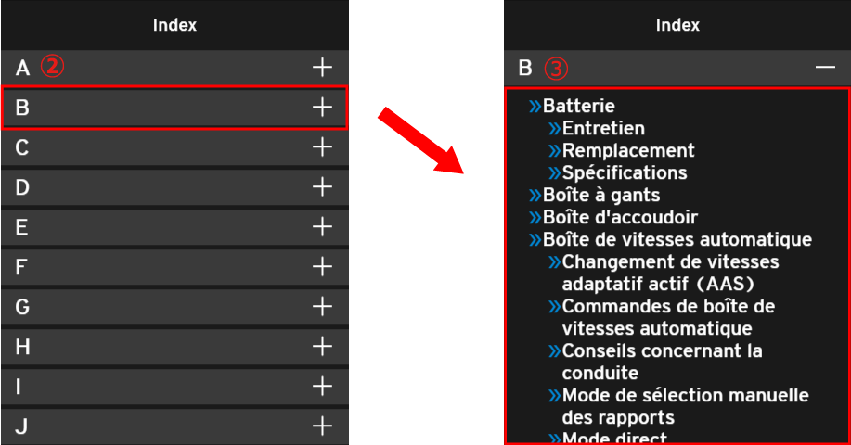Open the Entretien sub-entry link
The width and height of the screenshot is (851, 445).
(x=602, y=129)
